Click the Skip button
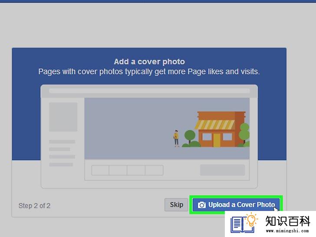This screenshot has width=316, height=237. click(x=176, y=205)
